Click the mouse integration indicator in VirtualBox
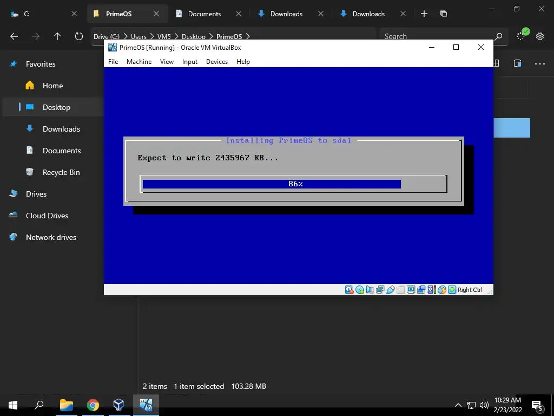The height and width of the screenshot is (416, 554). 441,290
